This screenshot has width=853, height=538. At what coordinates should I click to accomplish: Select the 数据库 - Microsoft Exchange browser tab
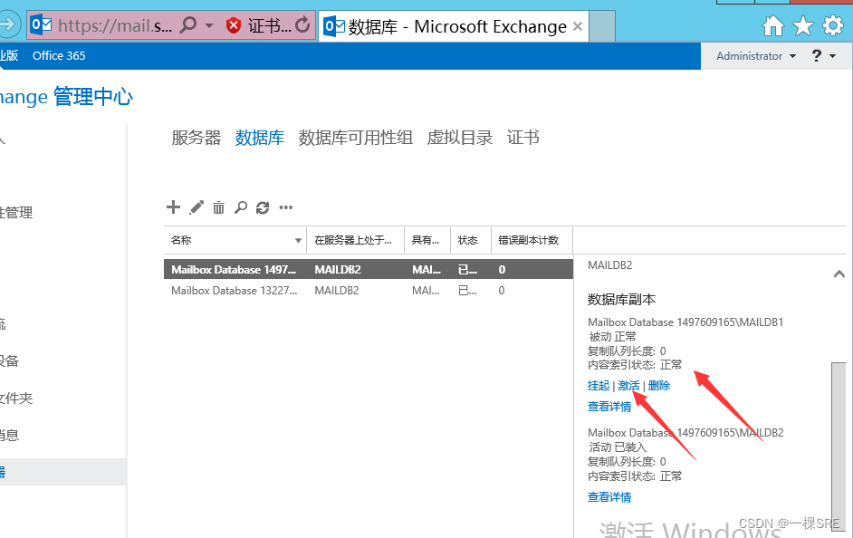tap(452, 26)
